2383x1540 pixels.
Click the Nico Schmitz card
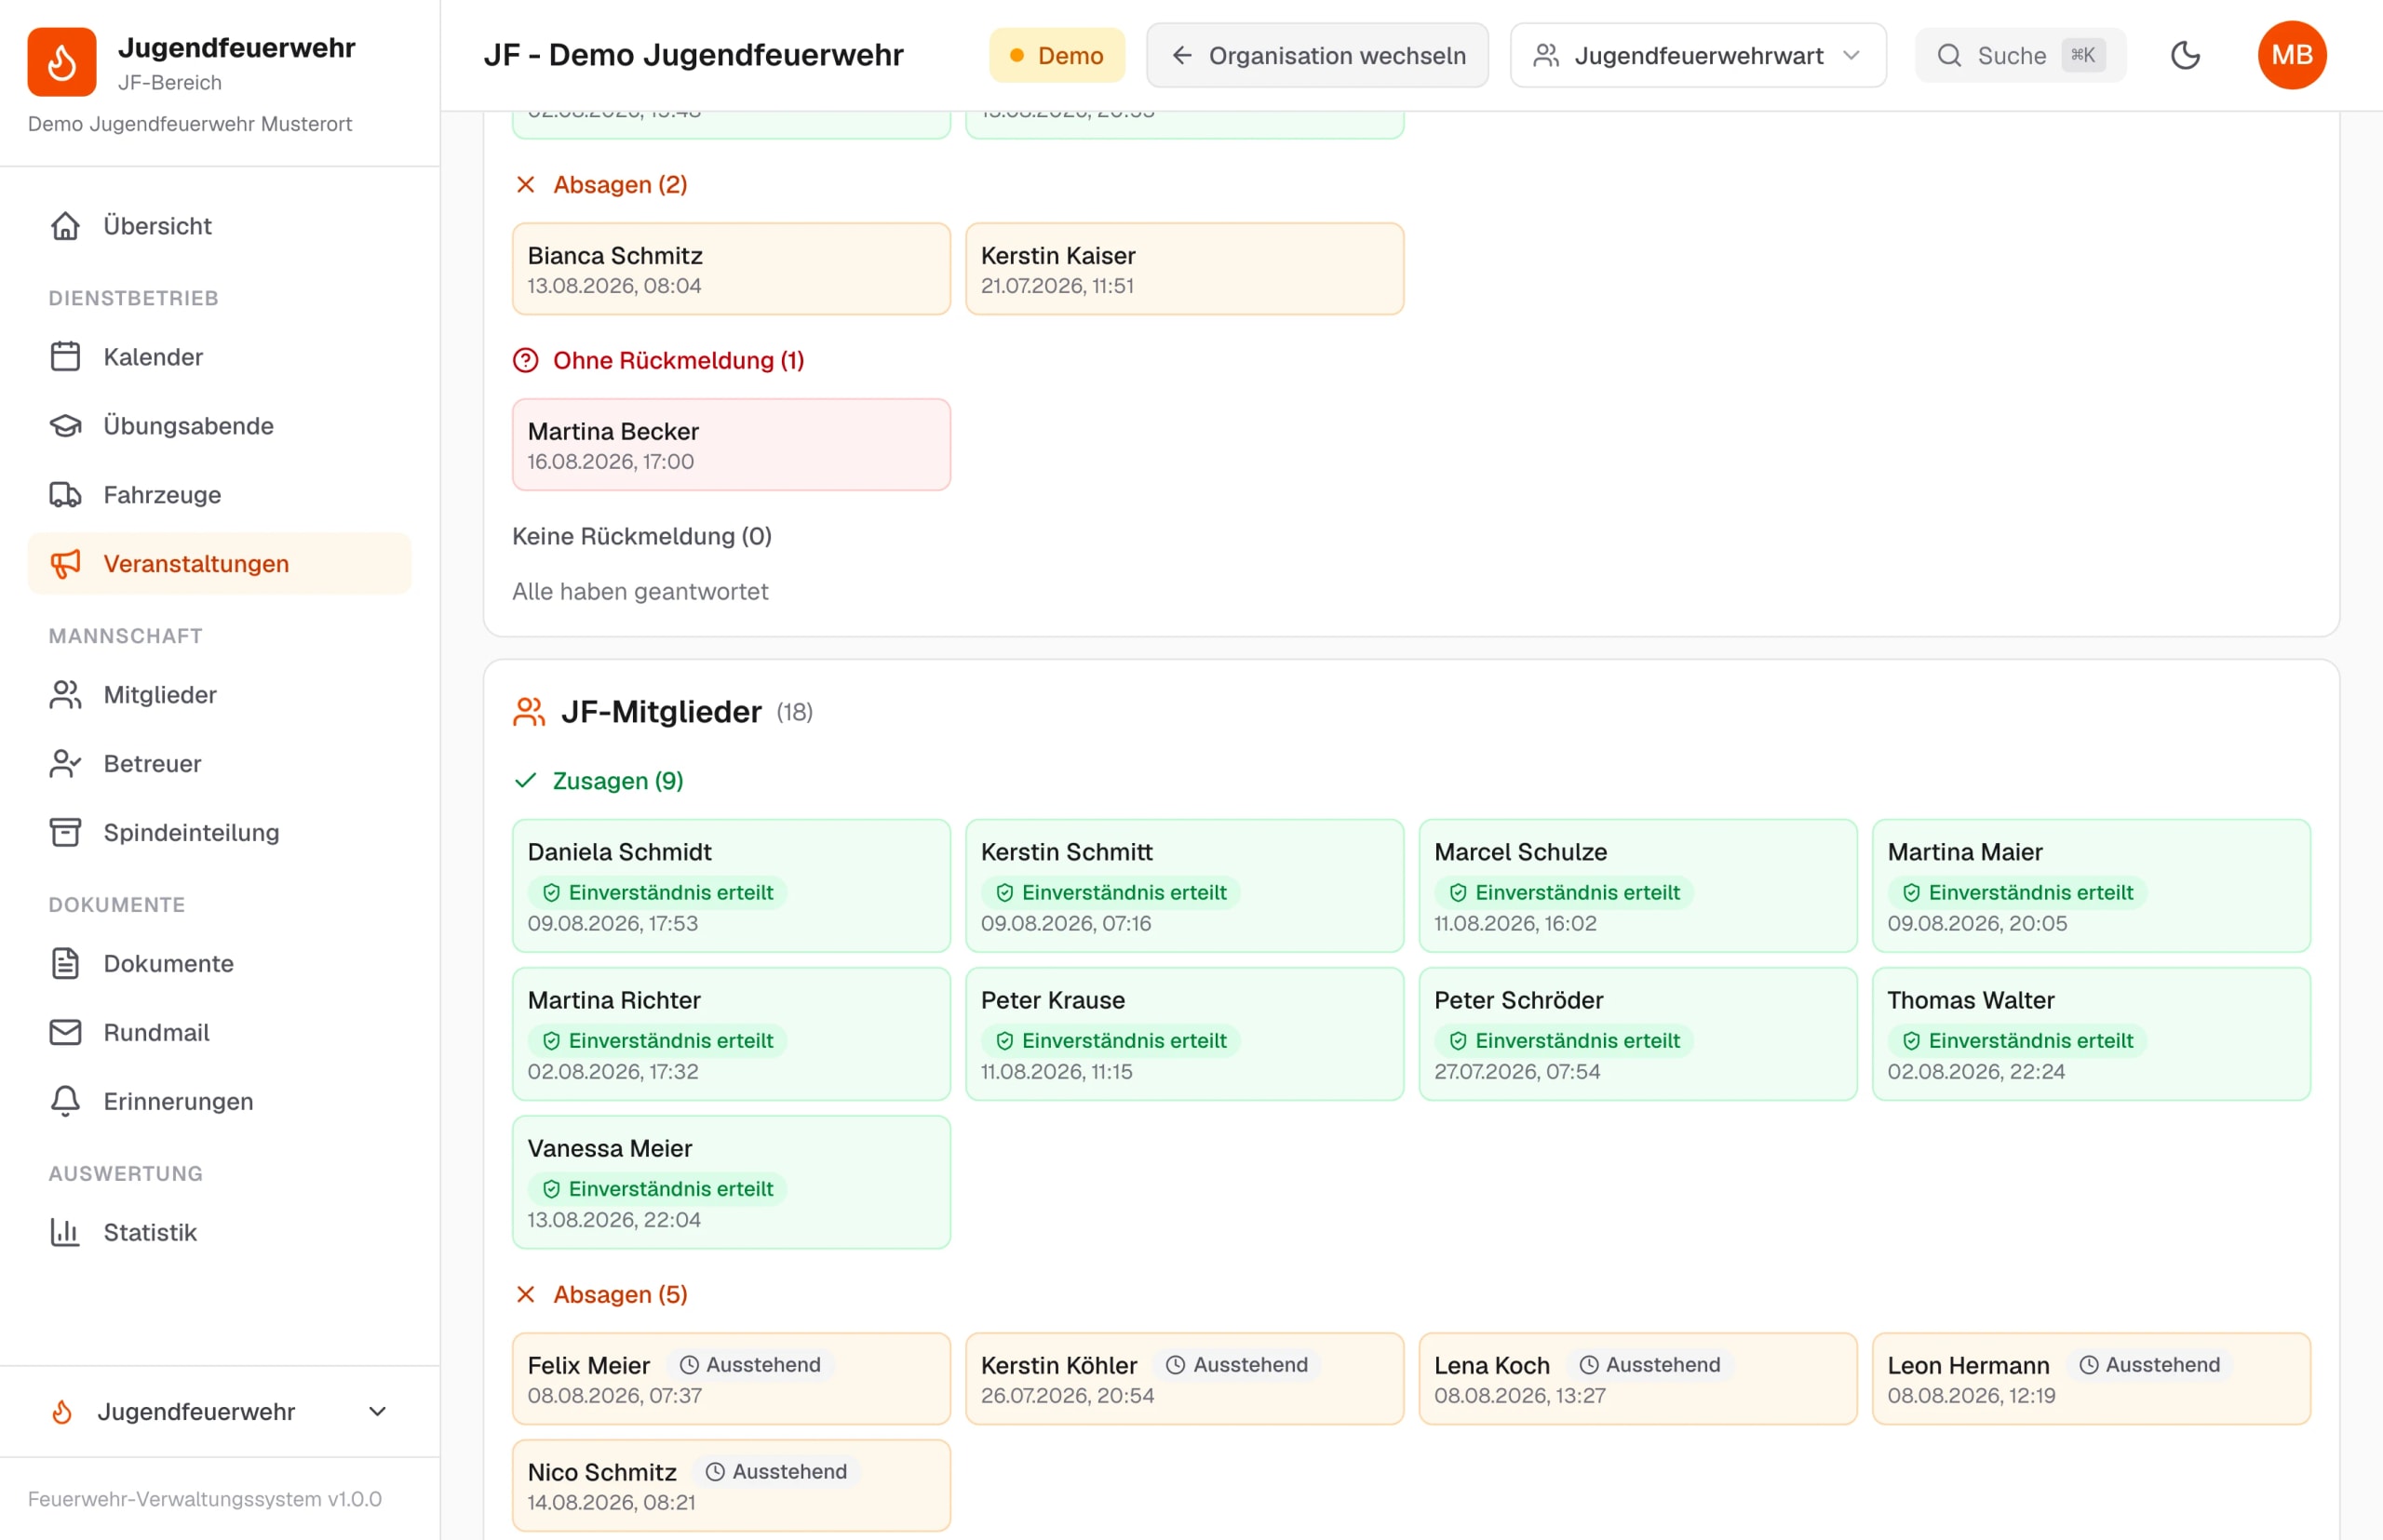[x=732, y=1486]
